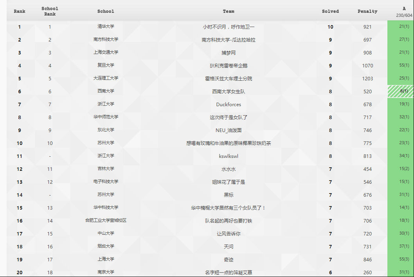Click school name 复旦大学
Image resolution: width=414 pixels, height=277 pixels.
pyautogui.click(x=106, y=65)
